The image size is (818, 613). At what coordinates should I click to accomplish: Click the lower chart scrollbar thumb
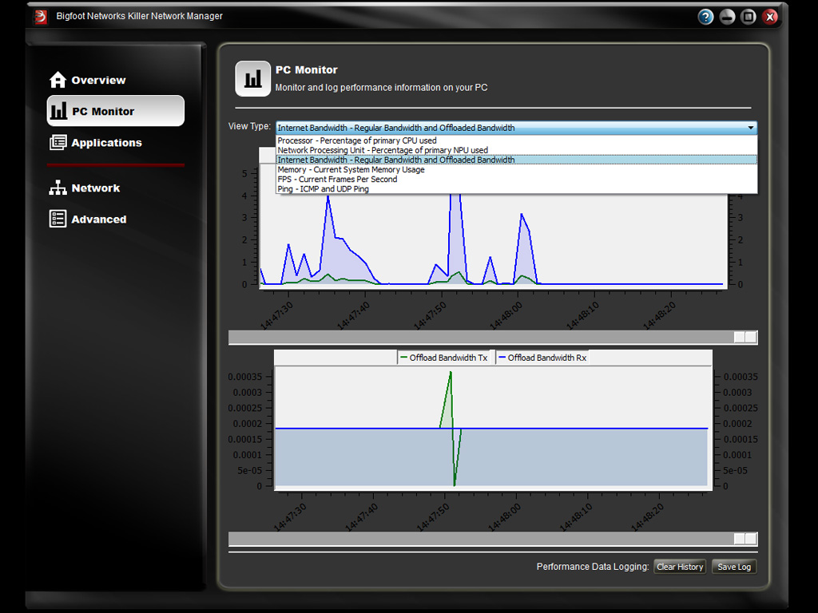click(745, 539)
